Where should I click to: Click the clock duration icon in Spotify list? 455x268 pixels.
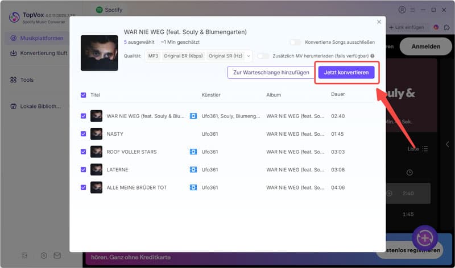click(x=409, y=173)
